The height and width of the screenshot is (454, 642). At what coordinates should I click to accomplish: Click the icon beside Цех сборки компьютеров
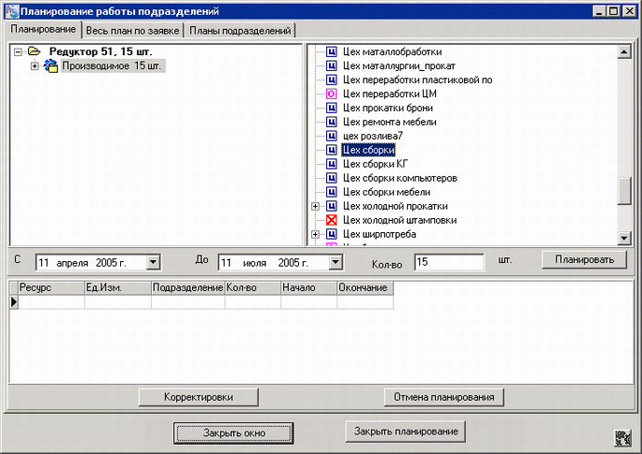tap(331, 178)
